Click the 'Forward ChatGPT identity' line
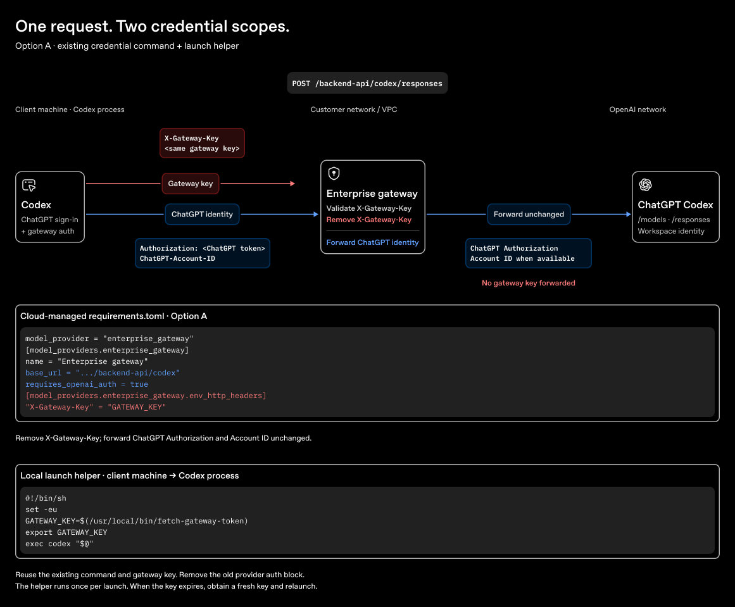The image size is (735, 607). point(372,242)
